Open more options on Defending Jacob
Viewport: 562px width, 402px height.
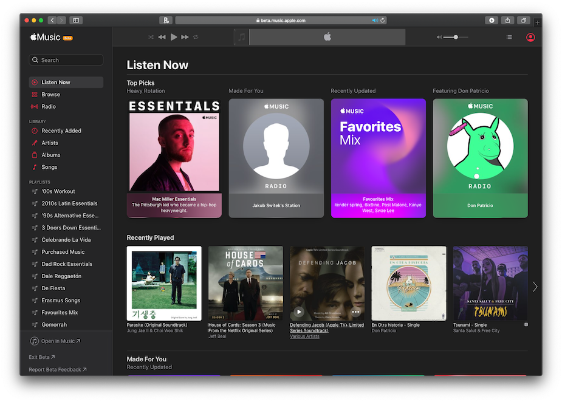click(355, 312)
